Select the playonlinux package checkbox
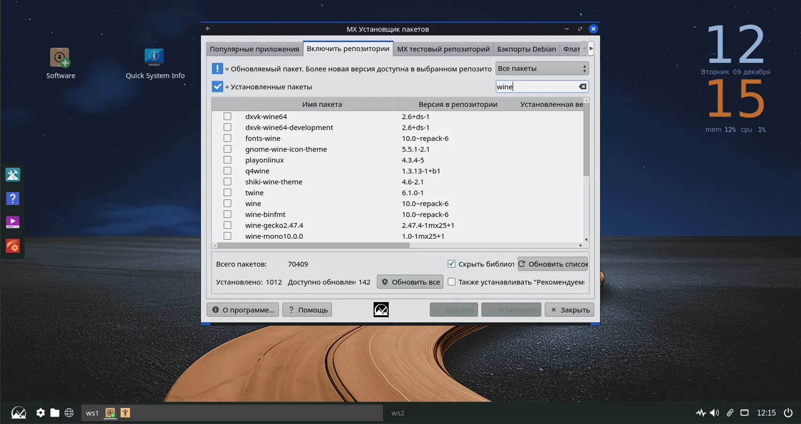The image size is (801, 424). pos(227,160)
